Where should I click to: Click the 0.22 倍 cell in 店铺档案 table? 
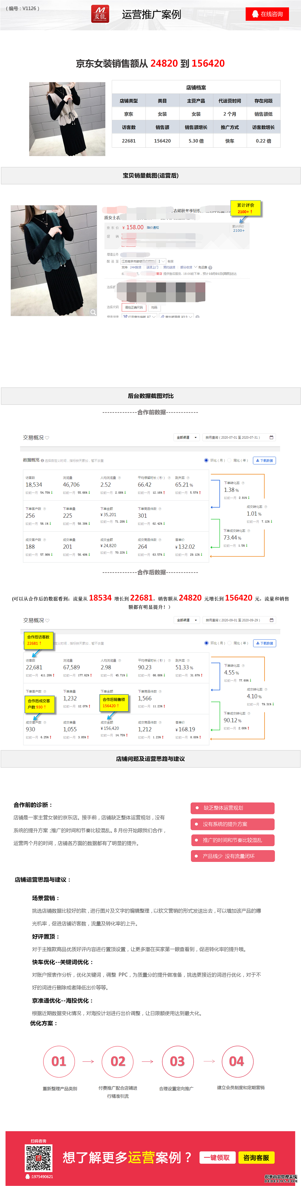[263, 141]
